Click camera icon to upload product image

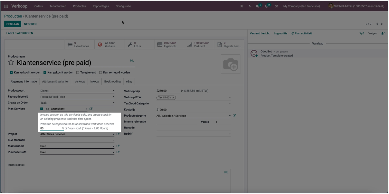230,64
